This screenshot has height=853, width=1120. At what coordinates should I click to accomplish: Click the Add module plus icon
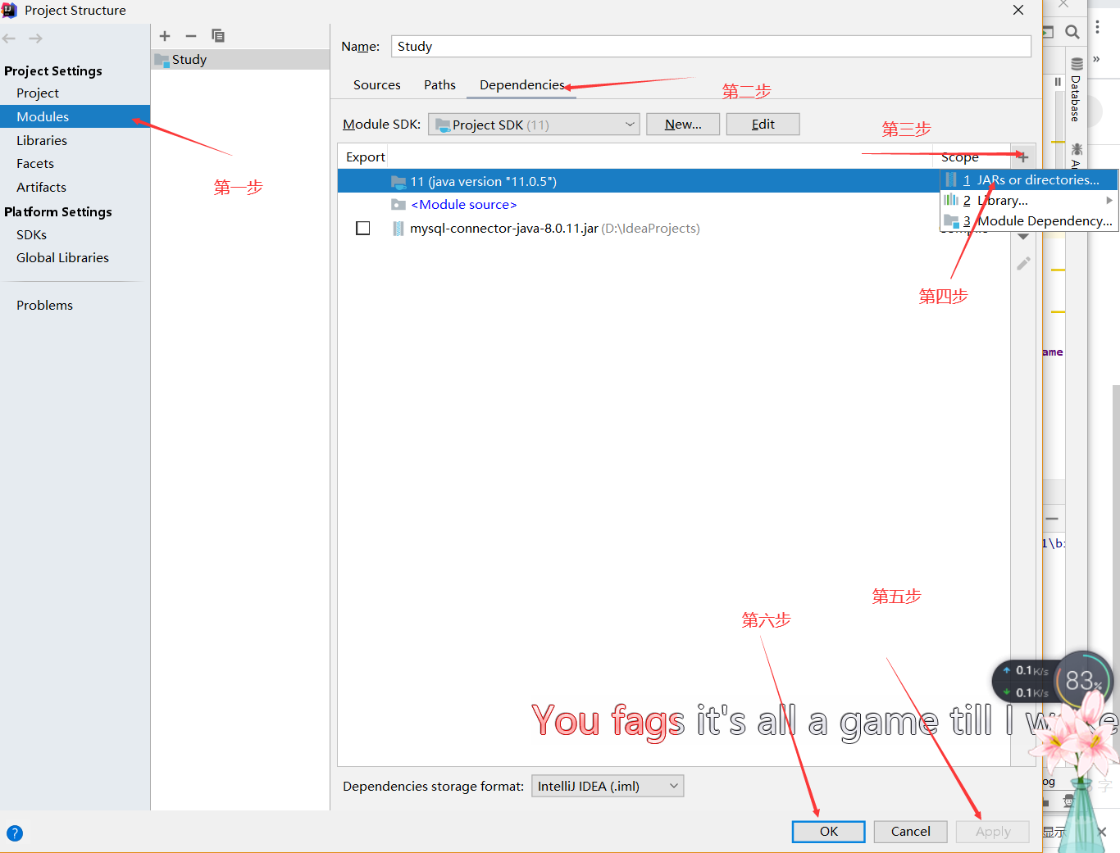point(165,36)
